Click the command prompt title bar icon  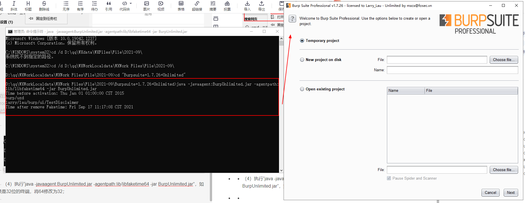click(10, 31)
